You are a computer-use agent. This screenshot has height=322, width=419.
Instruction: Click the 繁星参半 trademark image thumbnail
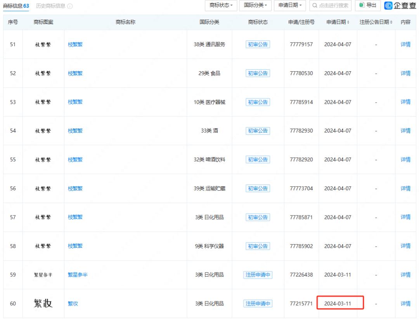click(43, 275)
